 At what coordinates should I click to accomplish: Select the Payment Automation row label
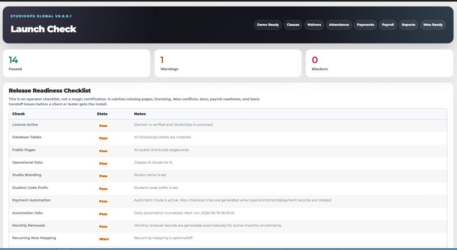[32, 200]
